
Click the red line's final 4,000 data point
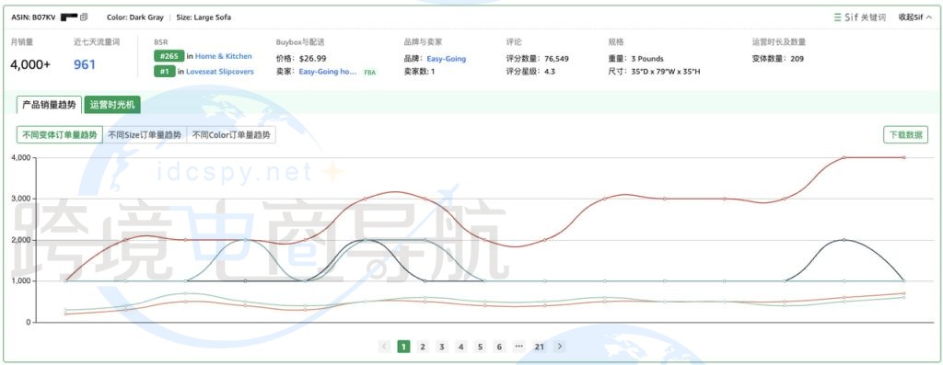(x=904, y=157)
